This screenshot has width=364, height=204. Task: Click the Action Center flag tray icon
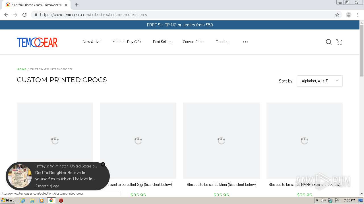coord(337,200)
